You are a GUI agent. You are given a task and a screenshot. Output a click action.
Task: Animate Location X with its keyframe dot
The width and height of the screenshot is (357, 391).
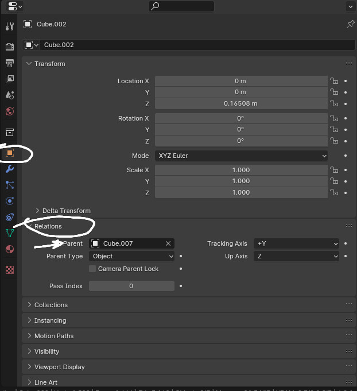[346, 81]
